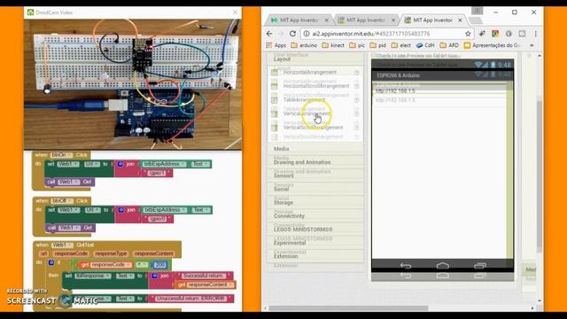This screenshot has height=319, width=567.
Task: Select HorizontalScrollArrangement in the palette
Action: (x=316, y=86)
